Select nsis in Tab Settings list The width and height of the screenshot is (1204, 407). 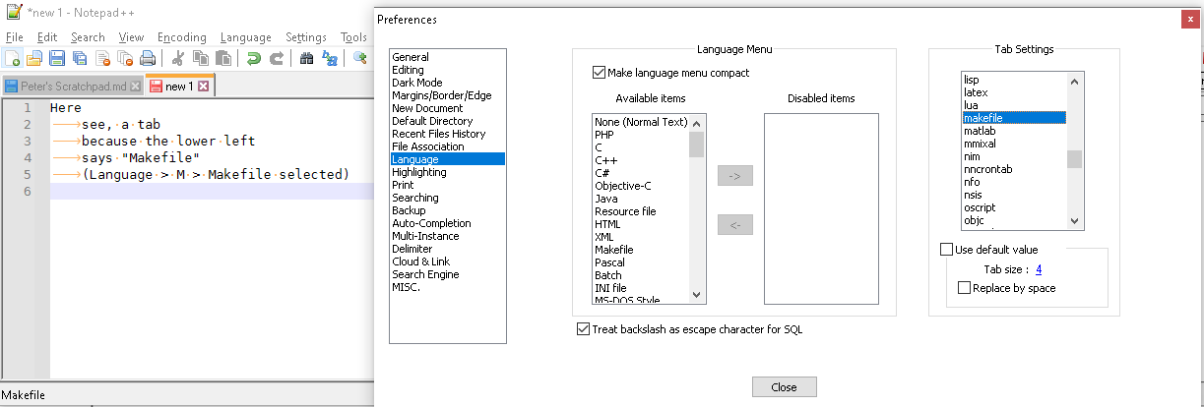[1014, 195]
